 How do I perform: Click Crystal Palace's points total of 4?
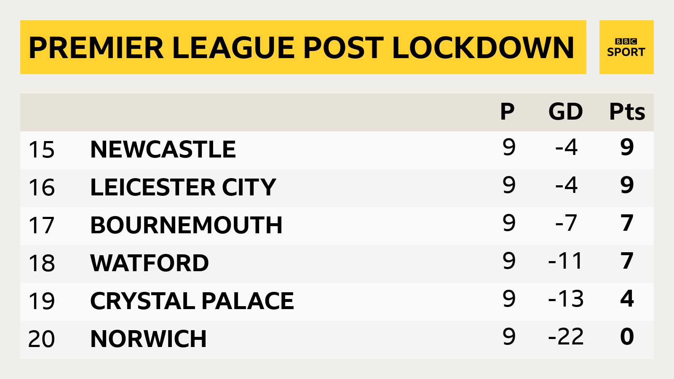pyautogui.click(x=627, y=299)
